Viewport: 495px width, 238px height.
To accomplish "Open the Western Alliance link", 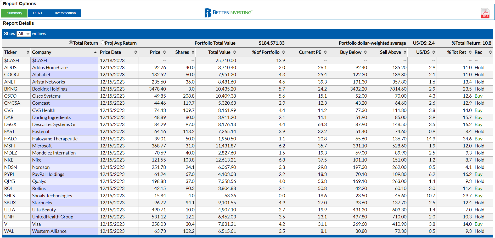I will (x=49, y=231).
